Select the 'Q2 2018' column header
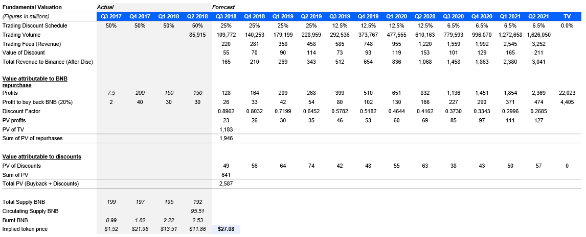 [197, 16]
